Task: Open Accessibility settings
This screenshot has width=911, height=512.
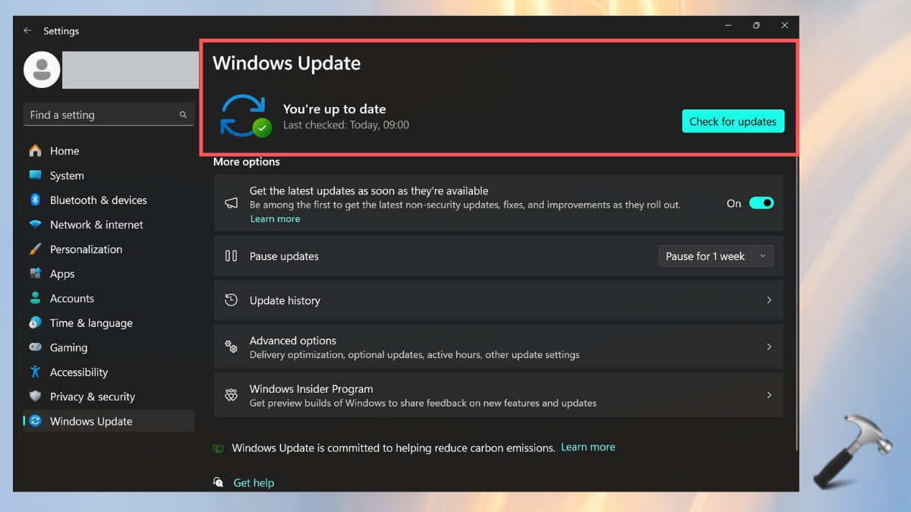Action: (x=109, y=372)
